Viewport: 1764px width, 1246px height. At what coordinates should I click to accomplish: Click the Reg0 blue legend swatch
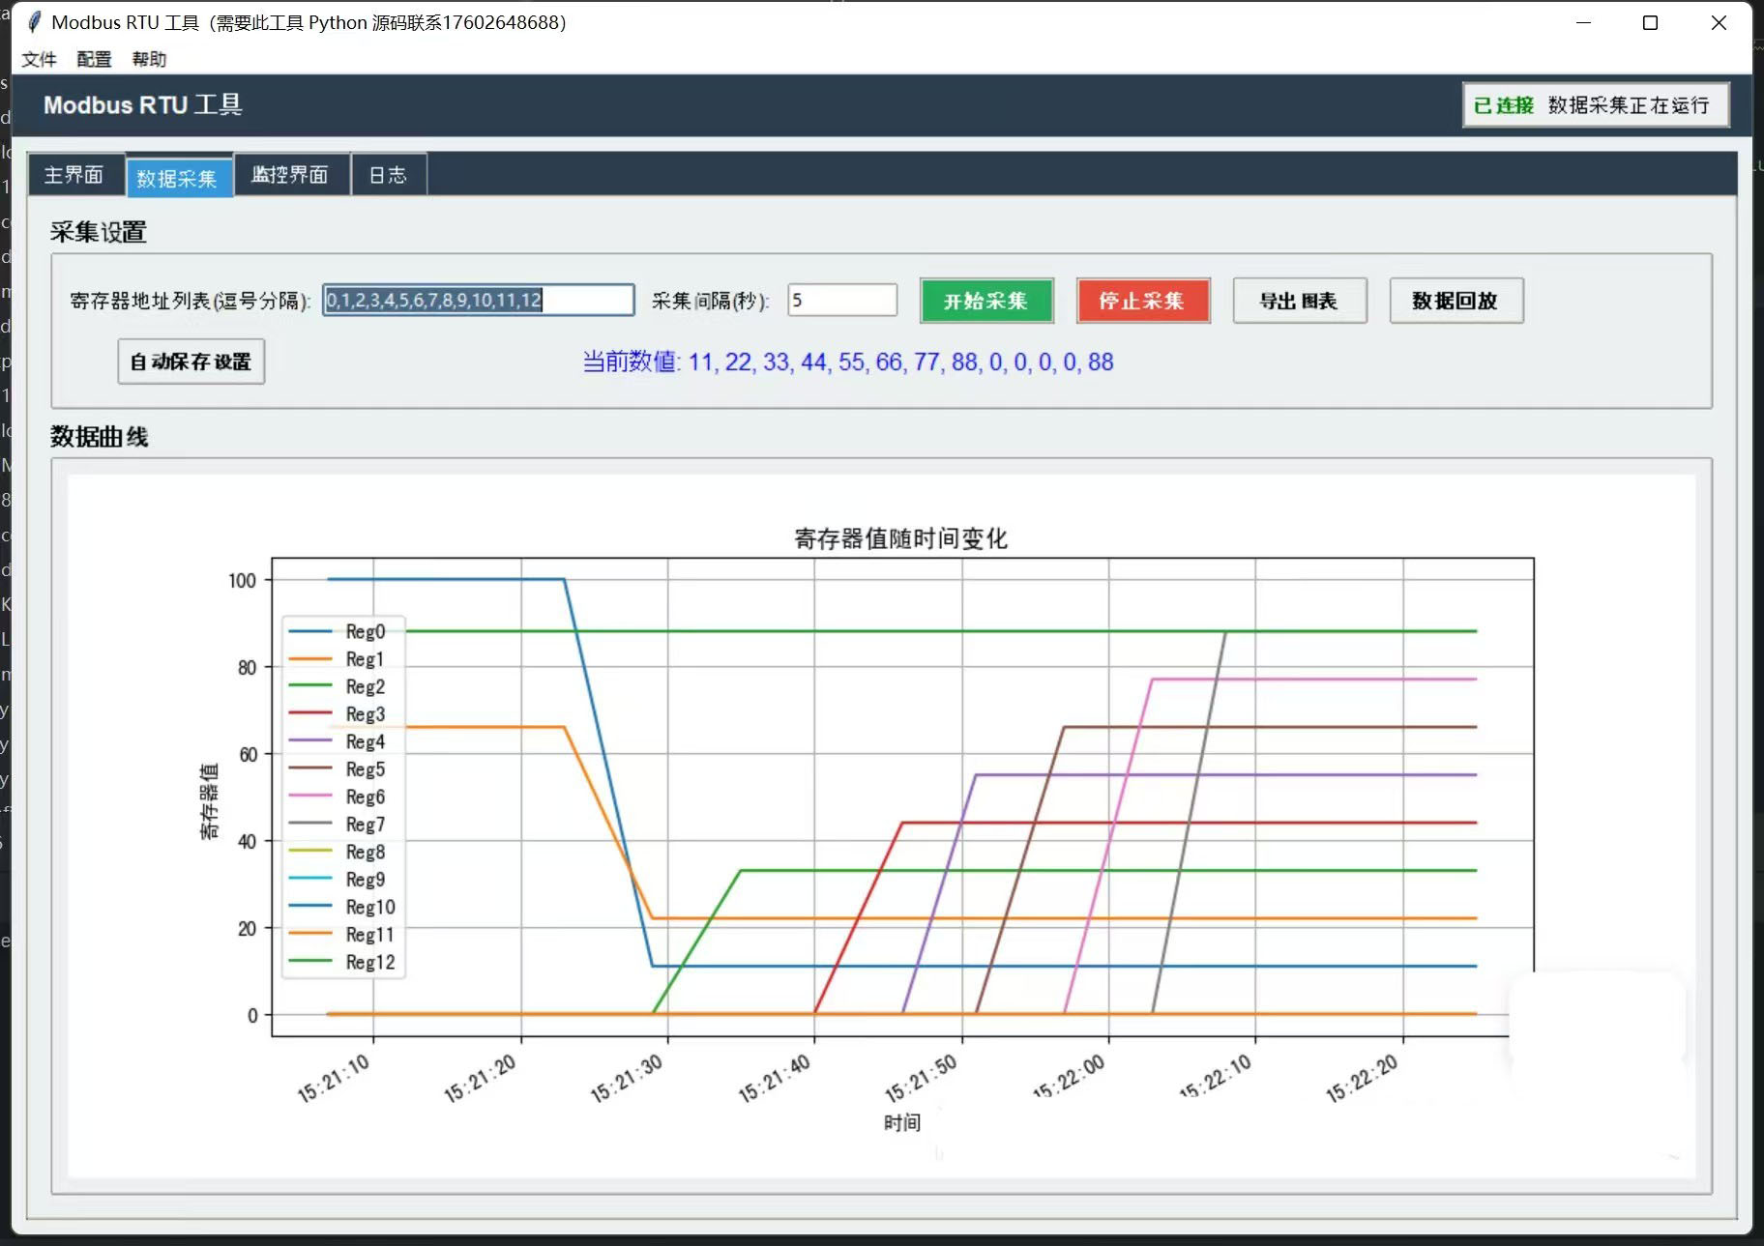[310, 631]
